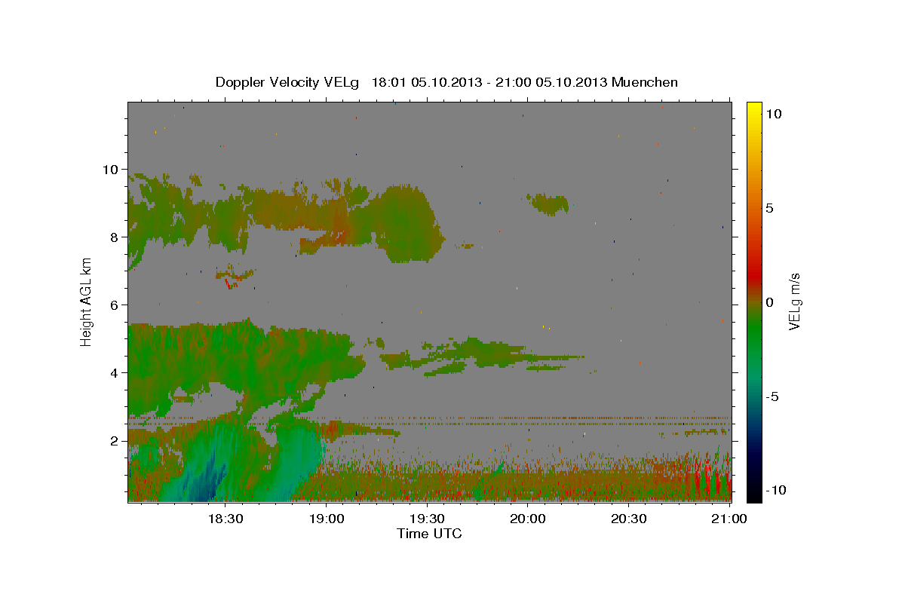Click the height tick label 4

tap(114, 372)
